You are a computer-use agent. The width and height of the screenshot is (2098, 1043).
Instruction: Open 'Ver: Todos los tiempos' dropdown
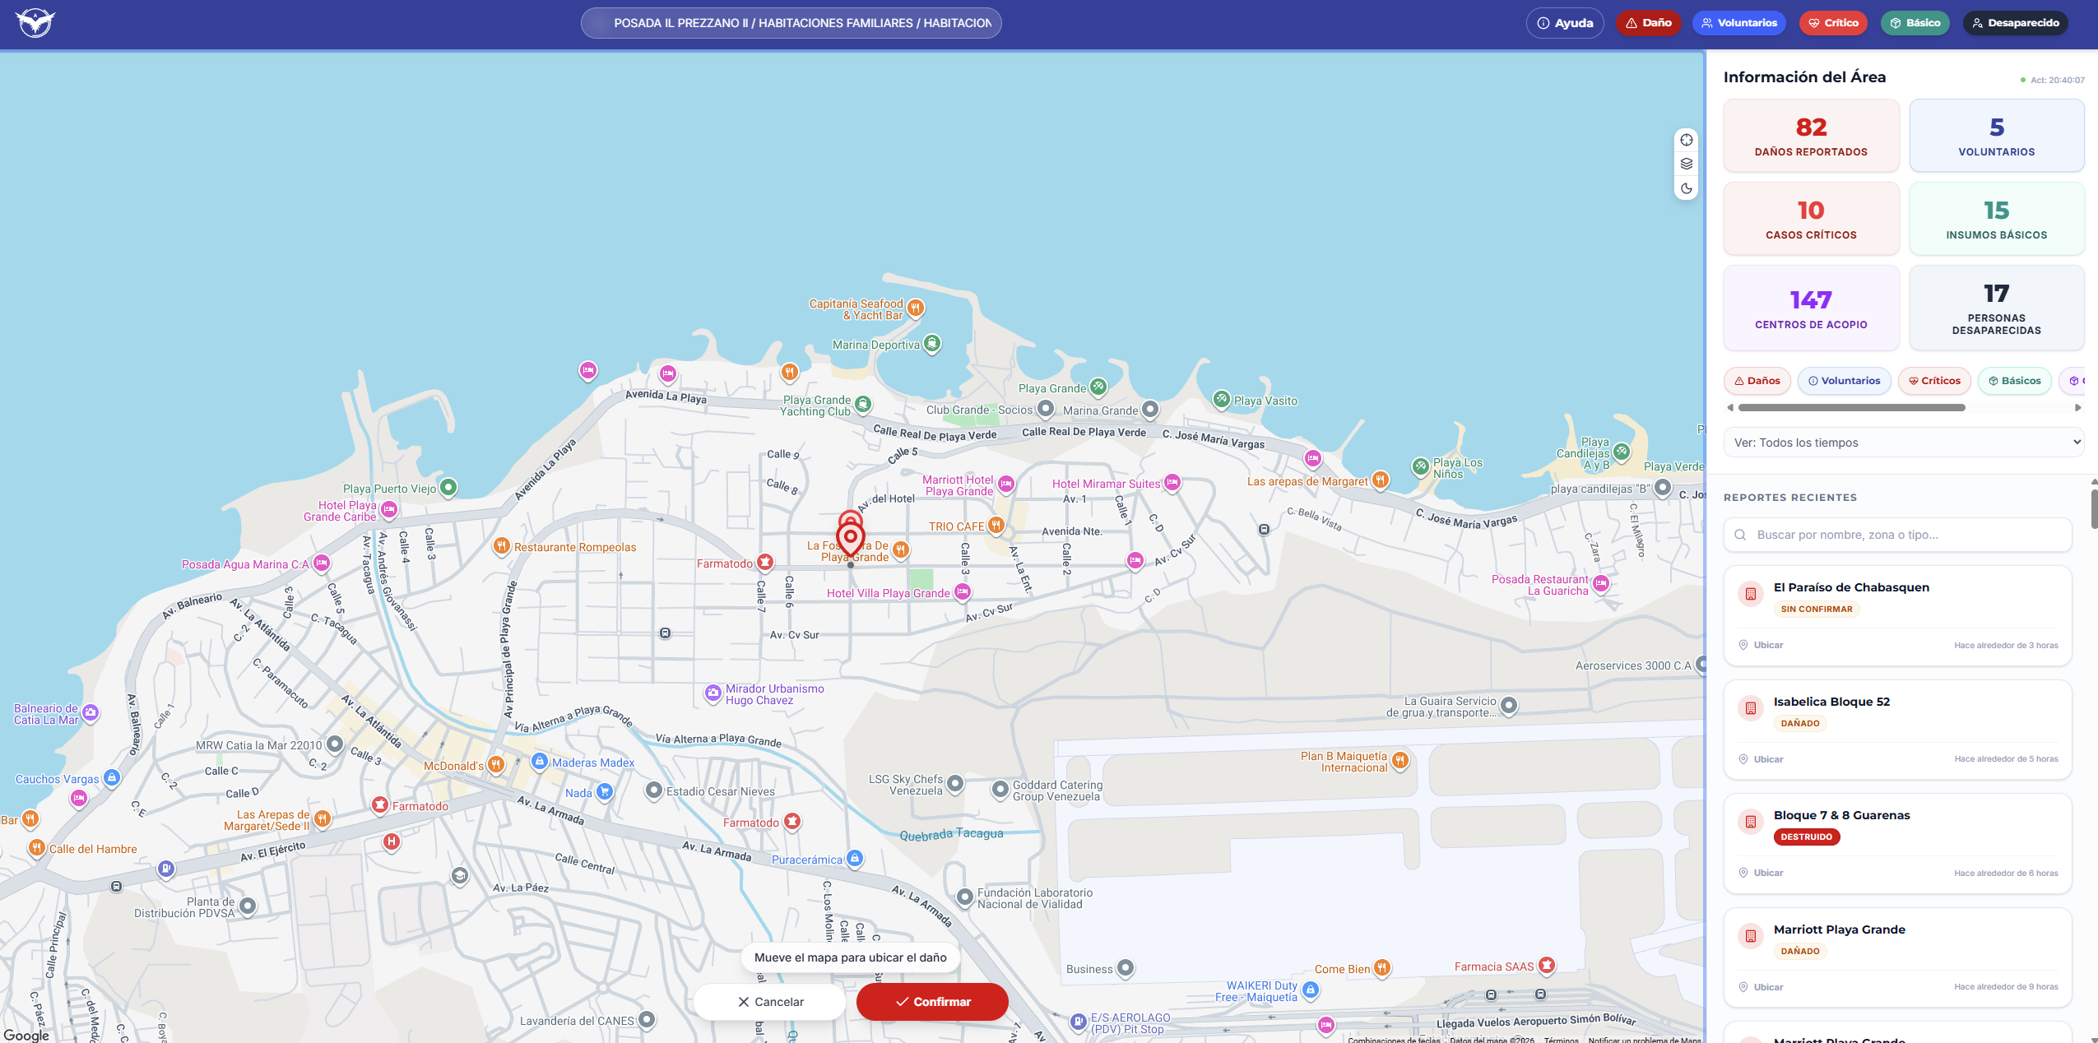click(x=1904, y=443)
